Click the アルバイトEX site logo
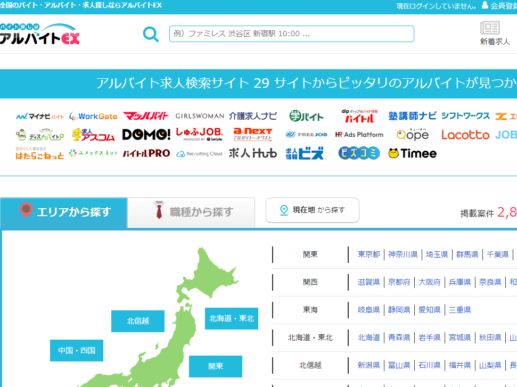The width and height of the screenshot is (517, 387). 40,34
